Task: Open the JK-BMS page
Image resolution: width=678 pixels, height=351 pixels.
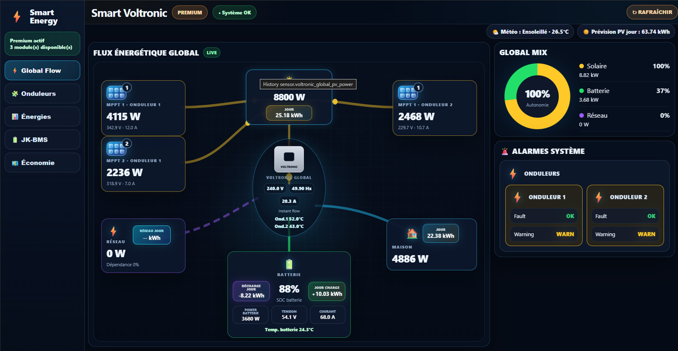Action: 42,139
